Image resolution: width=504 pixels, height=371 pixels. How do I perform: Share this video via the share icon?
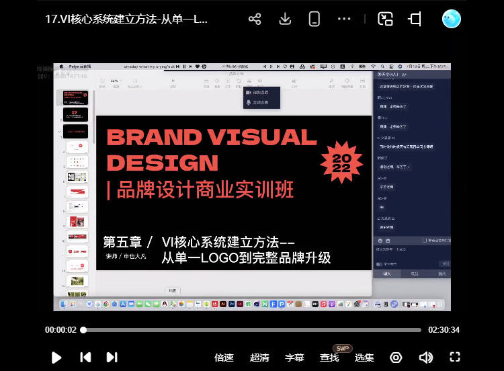click(255, 19)
